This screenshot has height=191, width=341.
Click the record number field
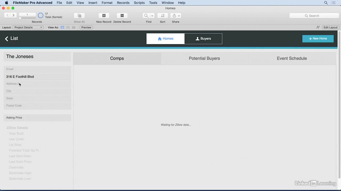point(27,15)
